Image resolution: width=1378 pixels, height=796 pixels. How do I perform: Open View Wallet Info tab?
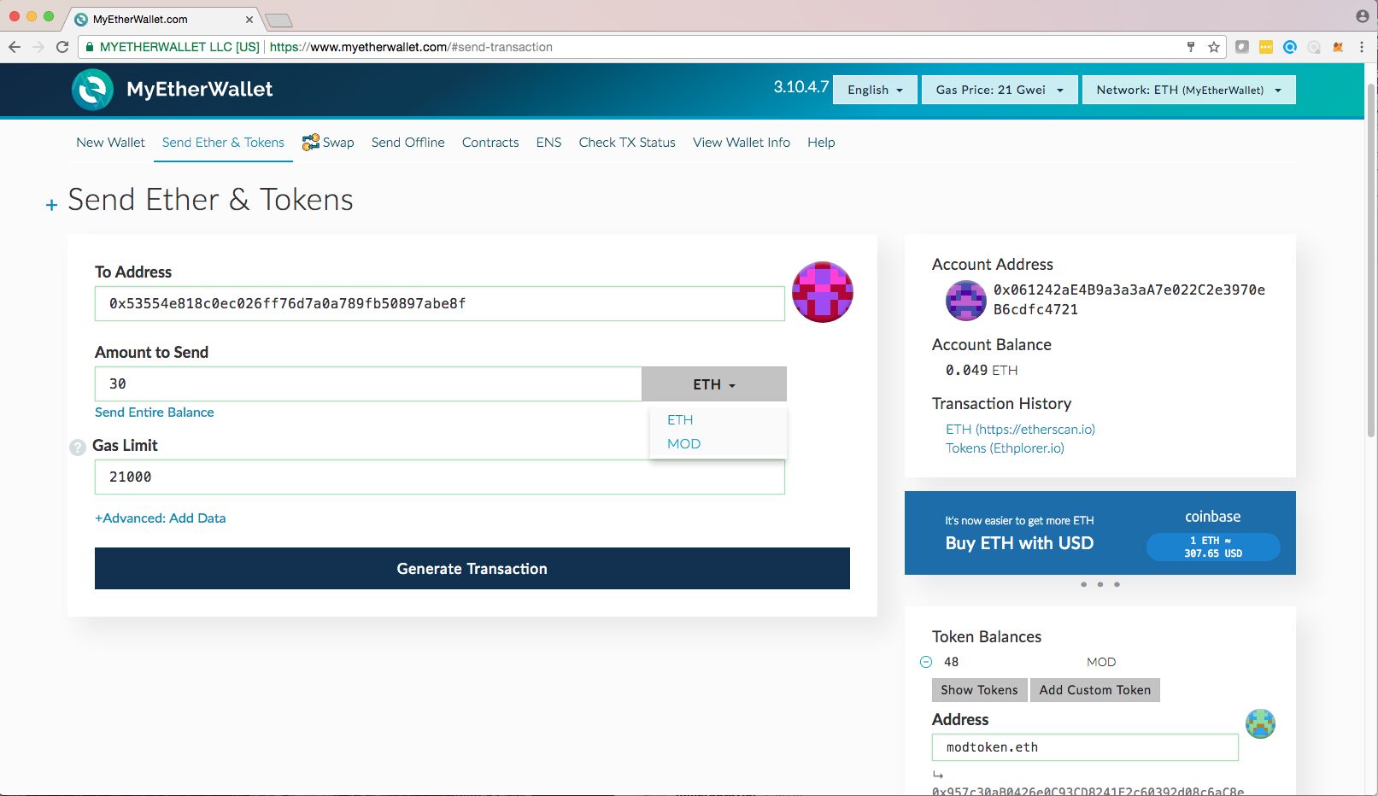[742, 143]
